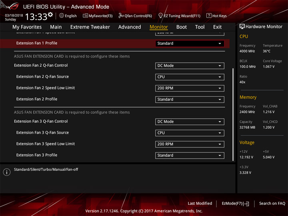Screen dimensions: 288x216
Task: Select the Monitor tab
Action: (159, 27)
